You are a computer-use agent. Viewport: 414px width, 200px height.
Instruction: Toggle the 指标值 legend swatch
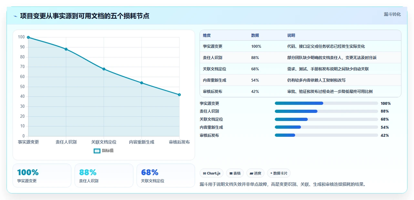[97, 151]
